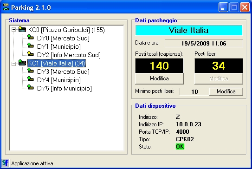Screen dimensions: 252x169
Task: Click the Parking app icon in title bar
Action: [6, 7]
